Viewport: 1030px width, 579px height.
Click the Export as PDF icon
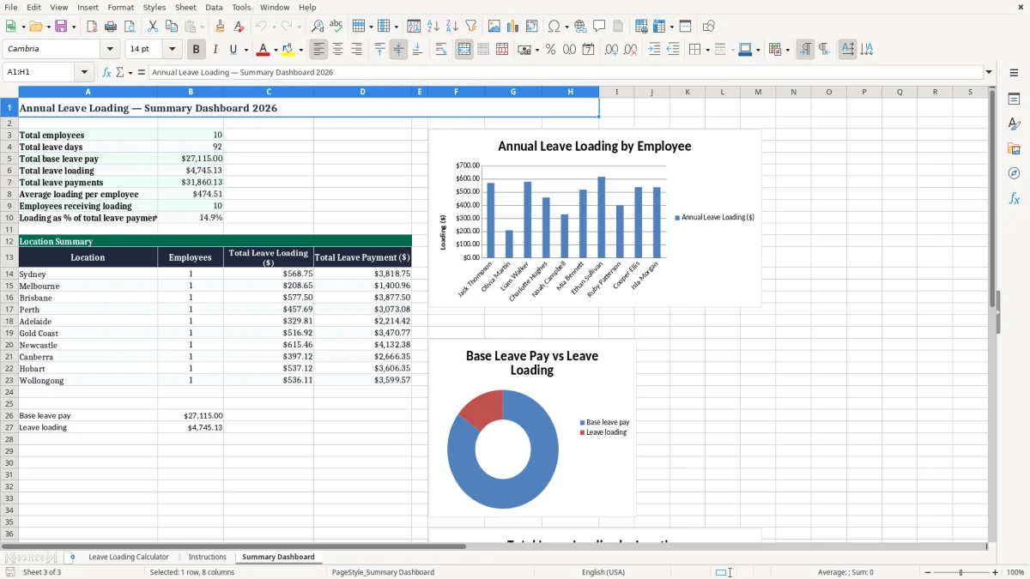click(92, 27)
